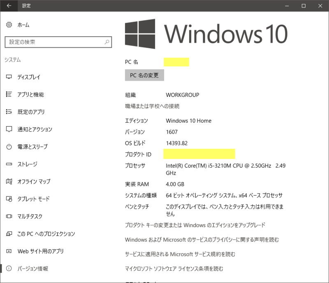Viewport: 329px width, 283px height.
Task: Open 職場または学校への接続 link
Action: click(x=152, y=106)
